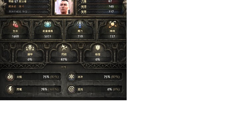Image resolution: width=249 pixels, height=140 pixels.
Task: Click the Evasion 67% value
Action: coord(64,59)
